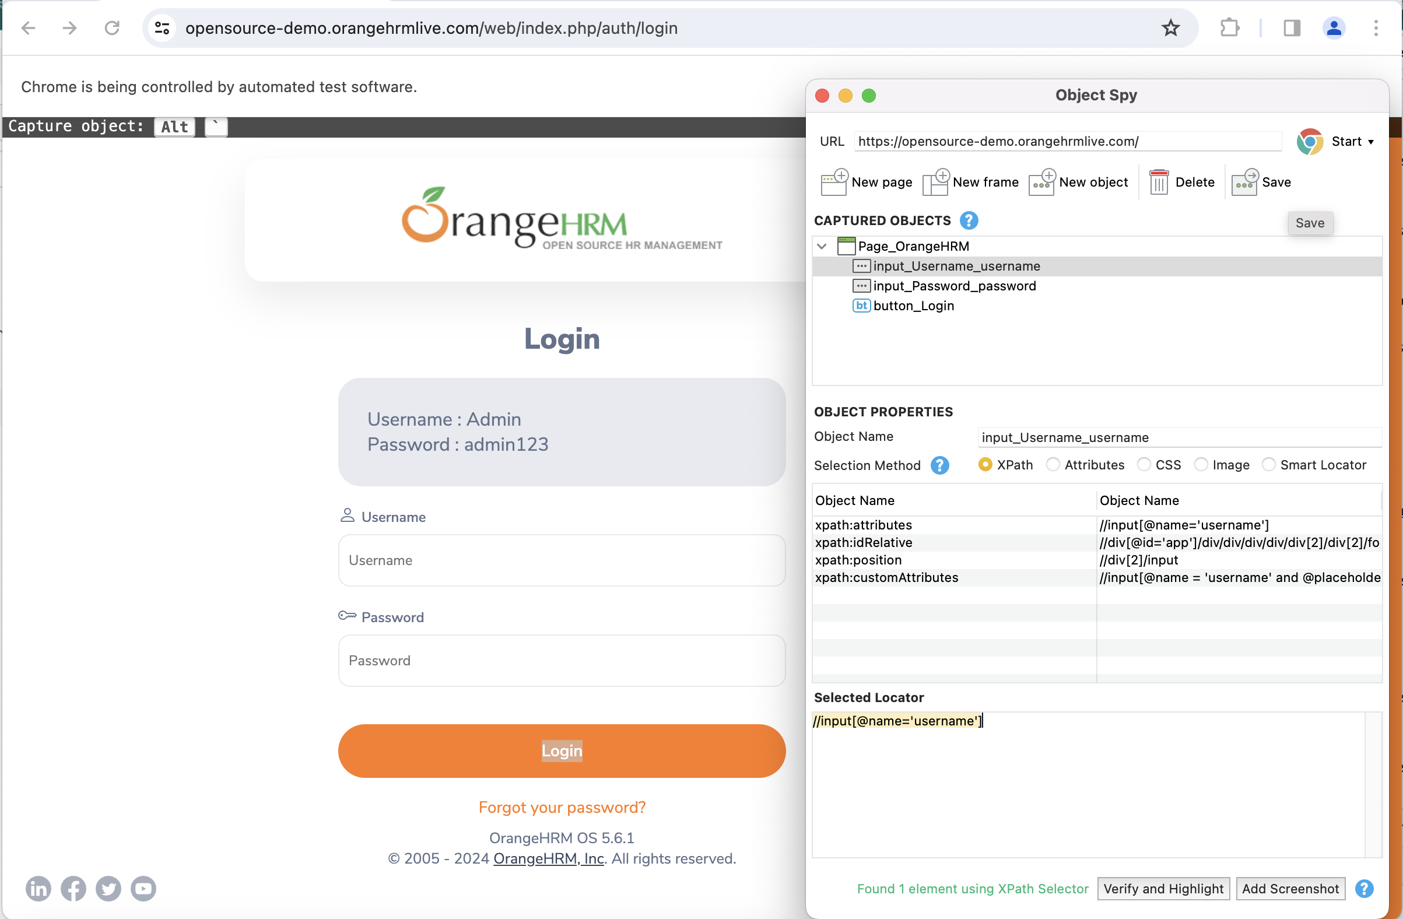Click the Password input on login page
Viewport: 1403px width, 919px height.
pos(561,660)
